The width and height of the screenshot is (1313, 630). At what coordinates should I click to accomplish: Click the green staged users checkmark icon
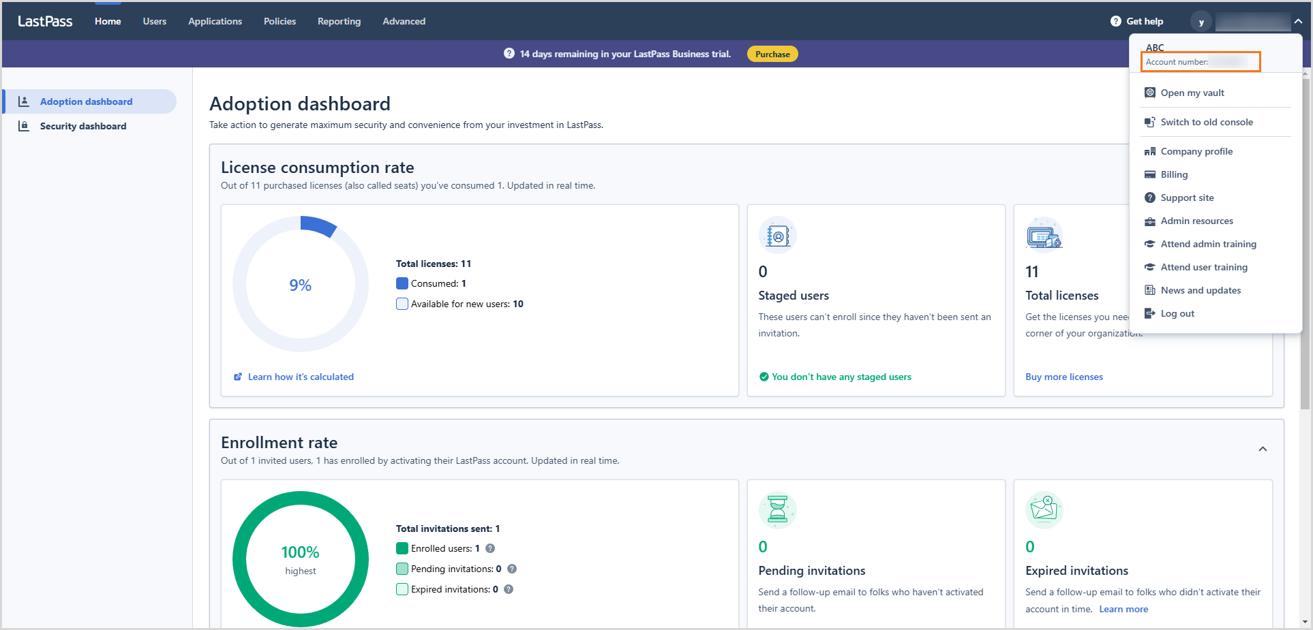click(764, 377)
